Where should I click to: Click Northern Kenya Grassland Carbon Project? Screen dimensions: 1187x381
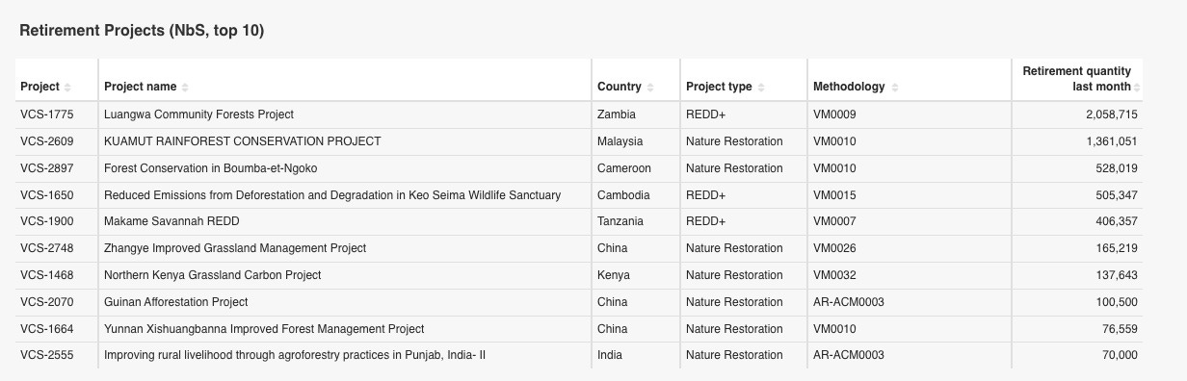(x=213, y=275)
